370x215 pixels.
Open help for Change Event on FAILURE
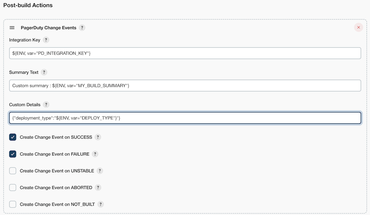point(95,154)
